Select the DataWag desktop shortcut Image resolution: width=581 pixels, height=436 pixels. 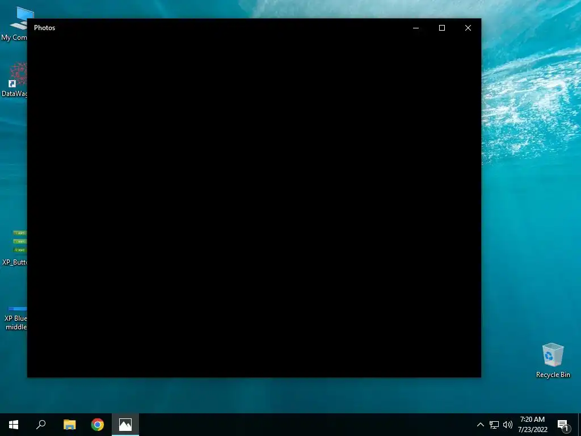coord(14,79)
